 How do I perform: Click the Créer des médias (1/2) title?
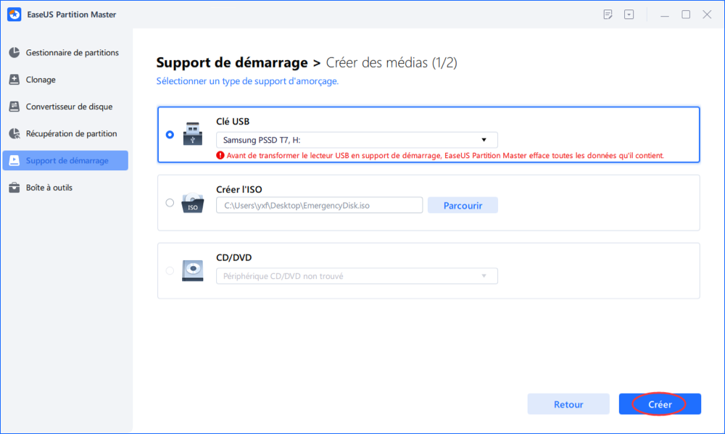pyautogui.click(x=391, y=62)
